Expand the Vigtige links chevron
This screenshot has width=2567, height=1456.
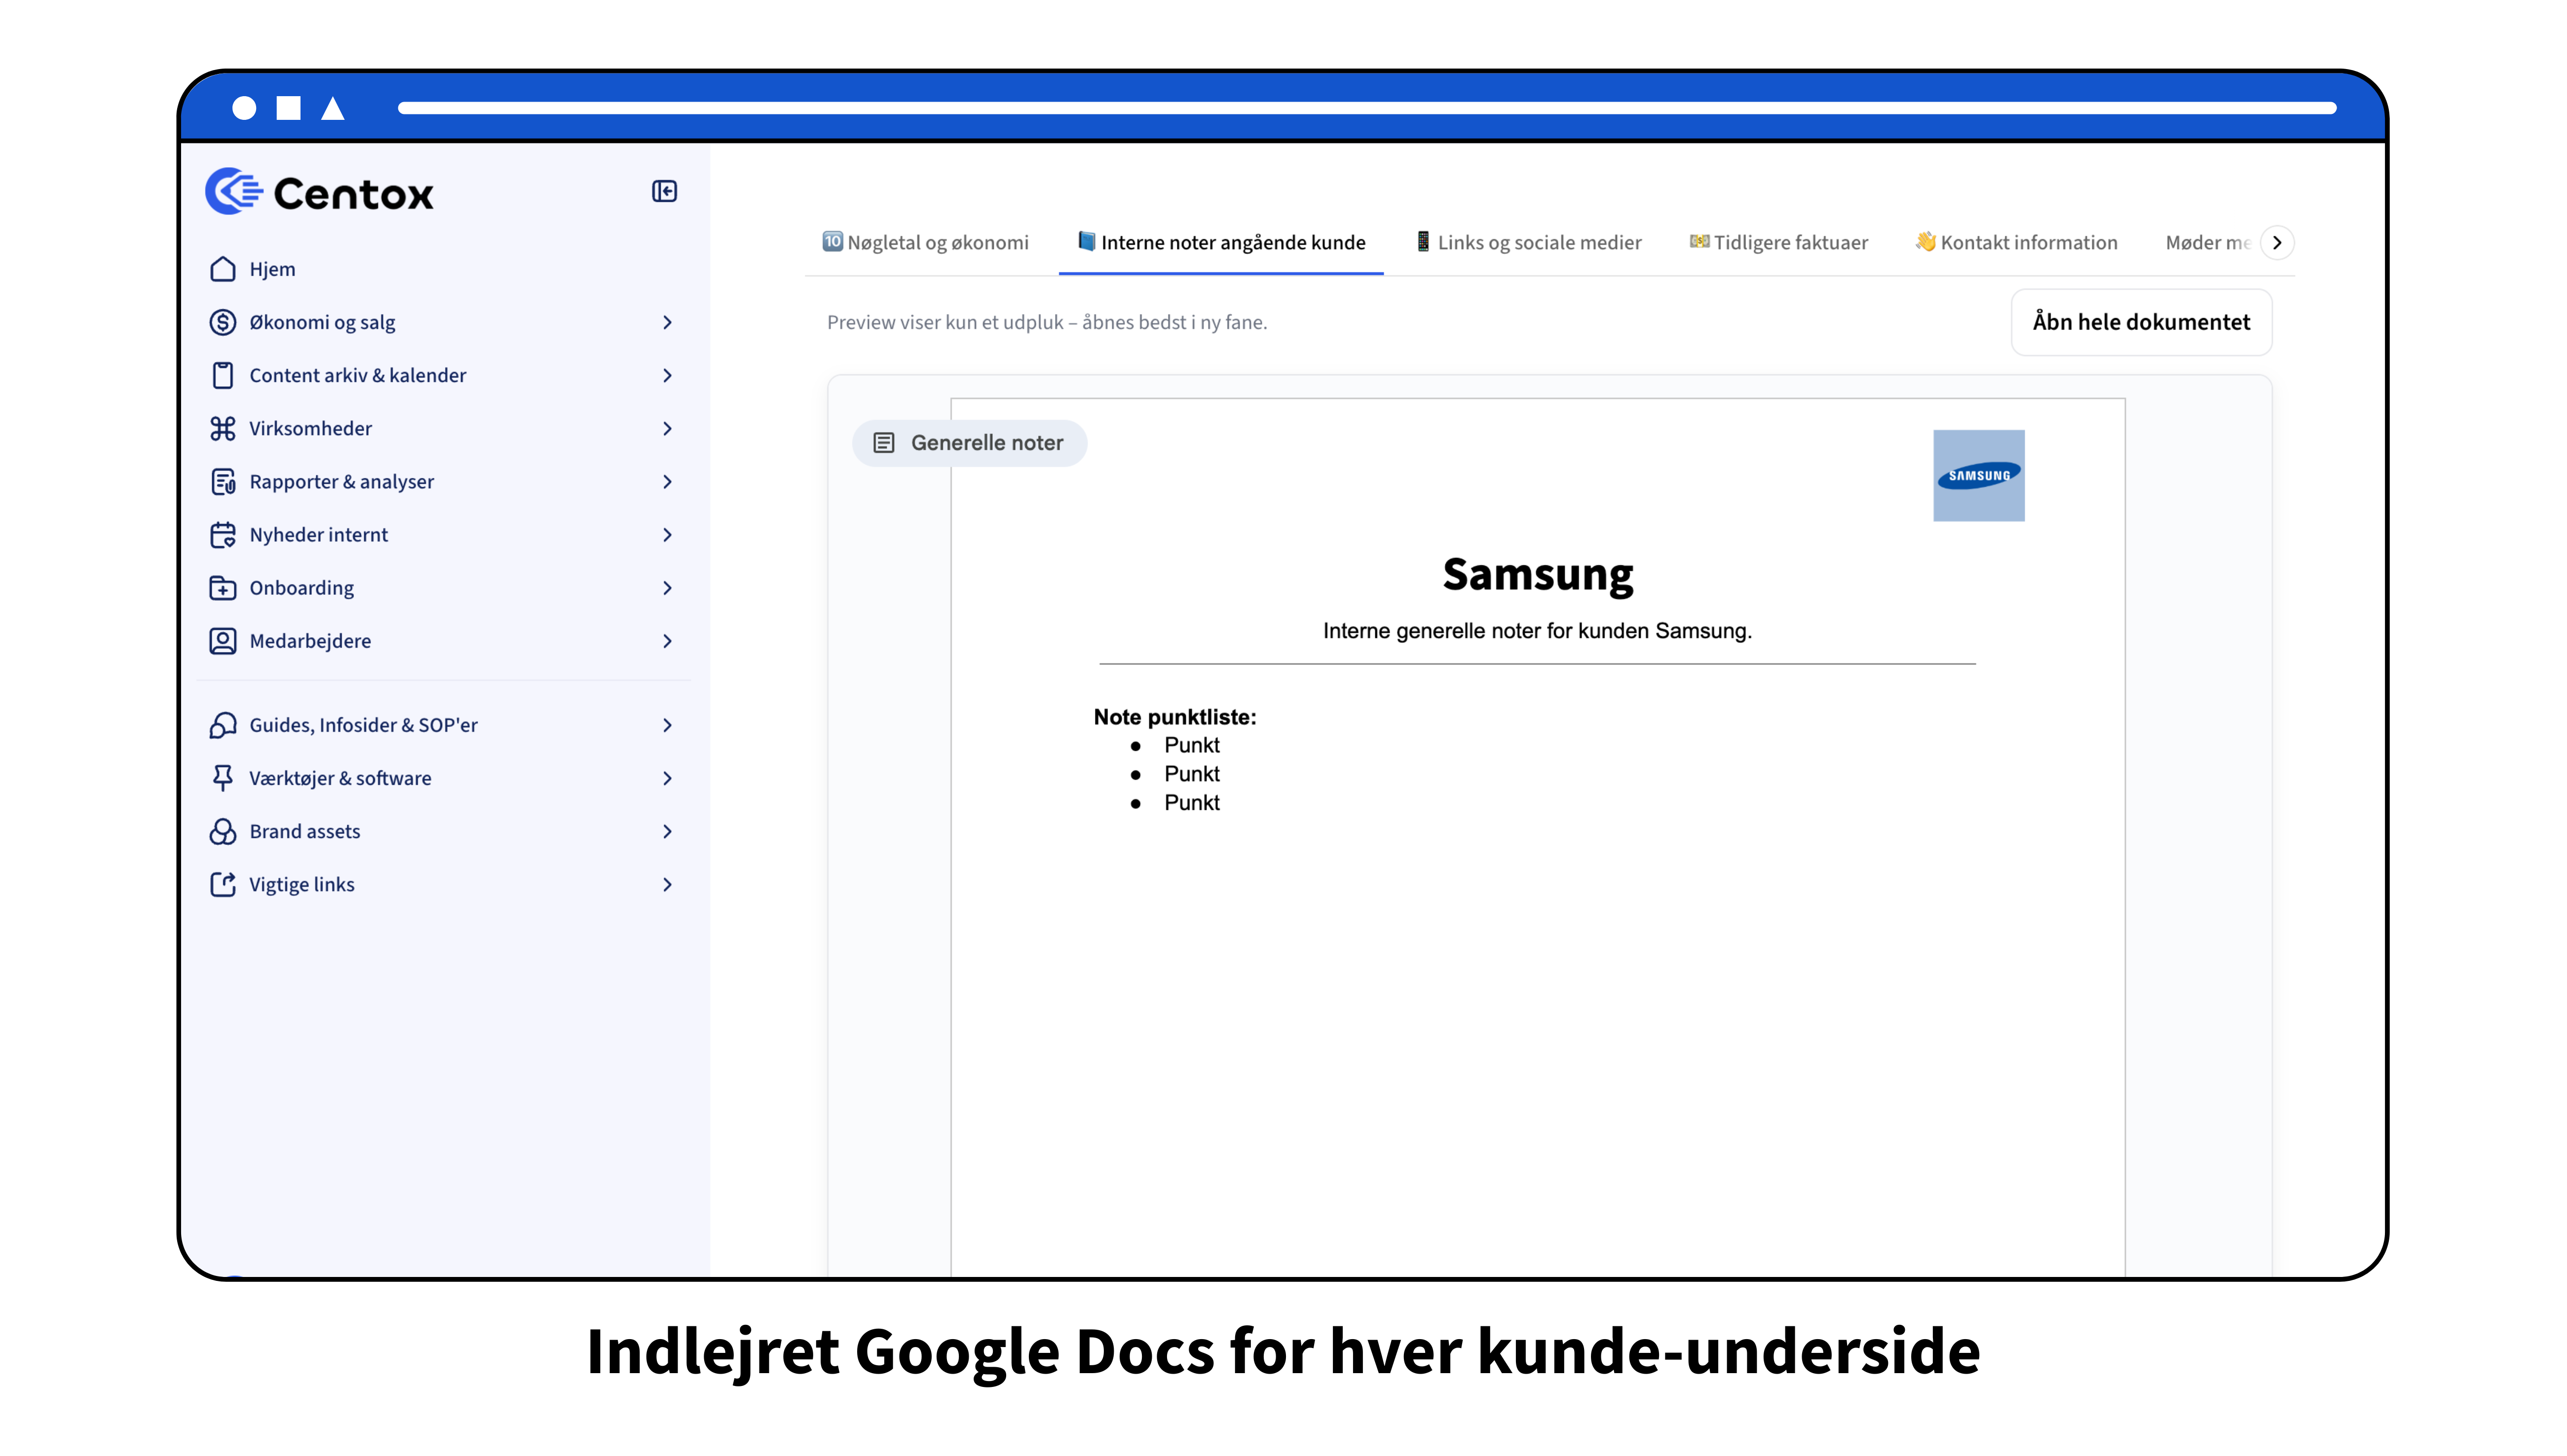click(x=667, y=885)
